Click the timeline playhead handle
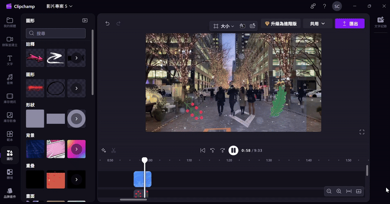Screen dimensions: 390x204 144,160
